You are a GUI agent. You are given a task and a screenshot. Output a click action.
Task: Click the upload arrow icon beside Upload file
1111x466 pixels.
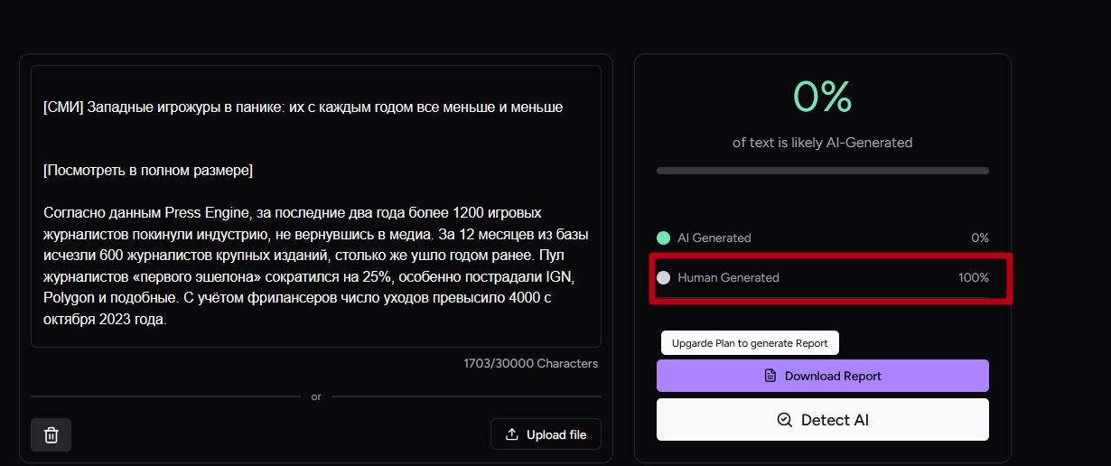pos(512,434)
